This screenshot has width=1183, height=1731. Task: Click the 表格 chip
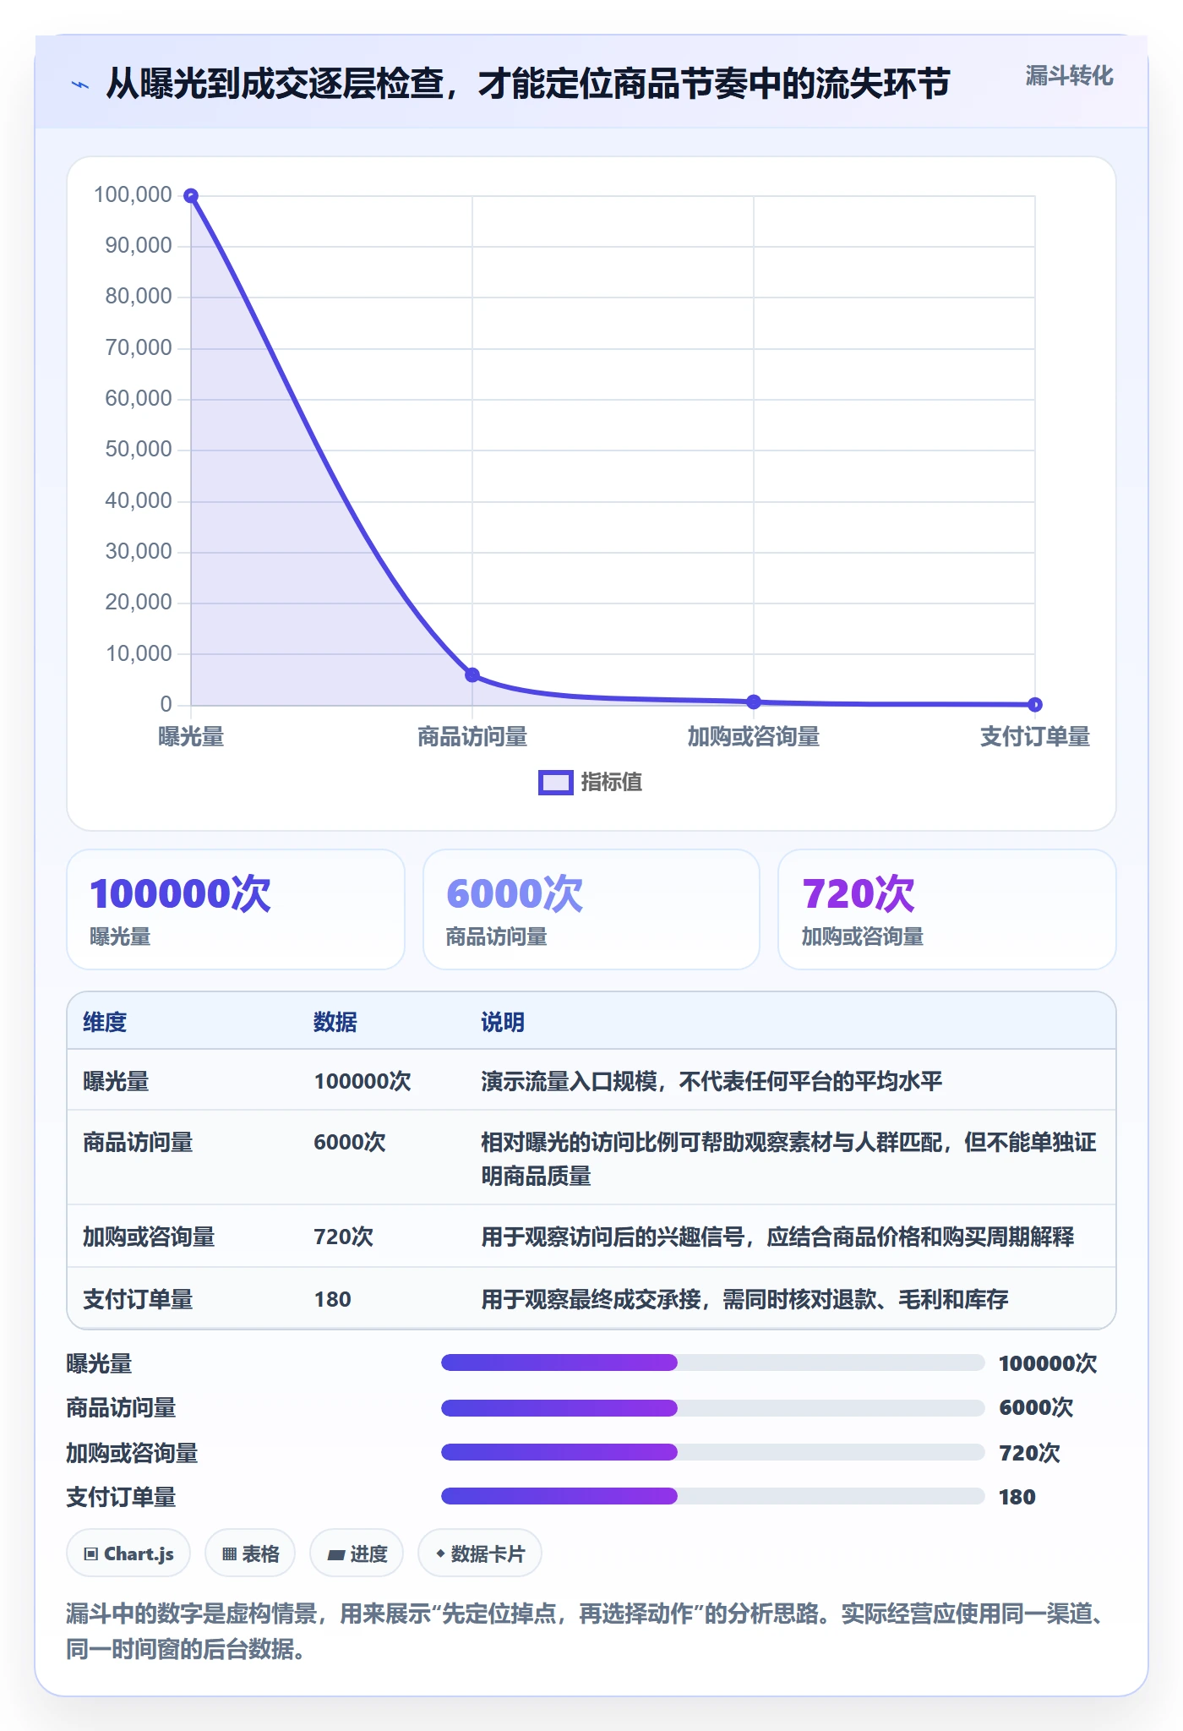tap(250, 1554)
